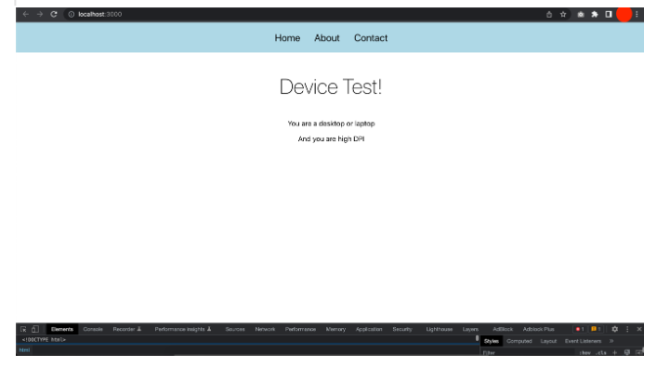Activate the inspect element picker
The width and height of the screenshot is (657, 367).
coord(23,329)
